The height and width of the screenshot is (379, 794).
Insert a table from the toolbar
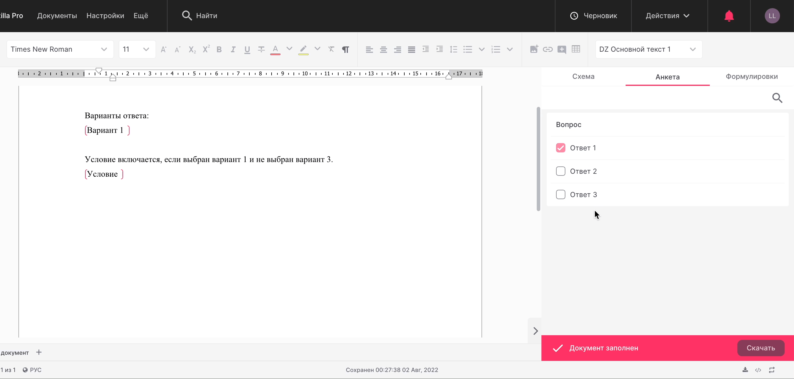[x=576, y=49]
